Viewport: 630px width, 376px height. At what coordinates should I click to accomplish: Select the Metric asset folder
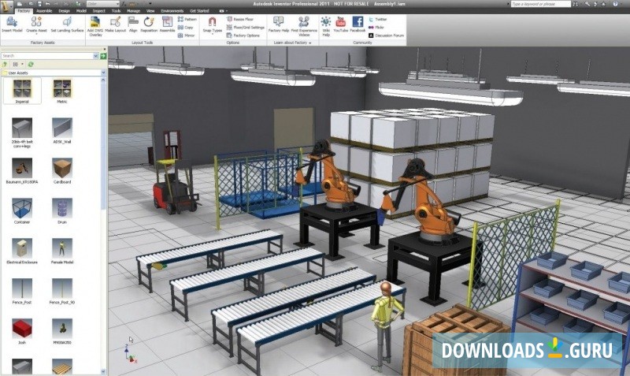[x=62, y=91]
